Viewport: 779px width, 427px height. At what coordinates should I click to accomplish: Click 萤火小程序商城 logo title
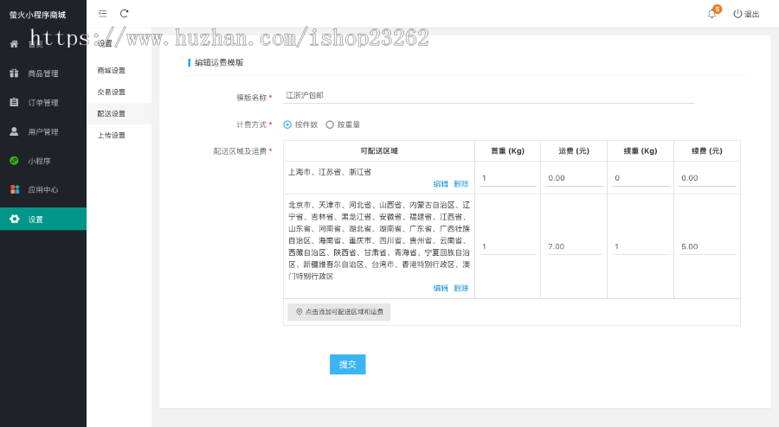(37, 15)
